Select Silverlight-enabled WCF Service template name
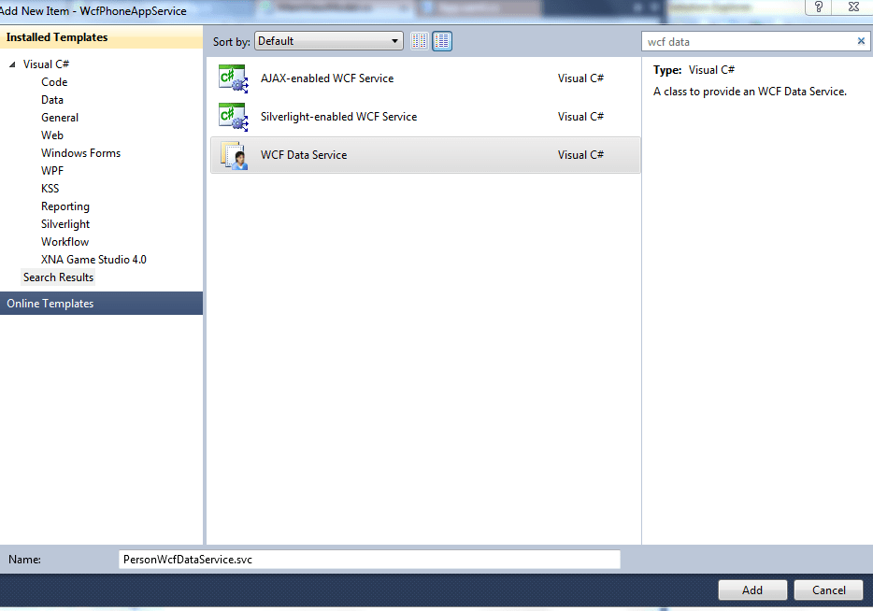This screenshot has height=611, width=873. [x=338, y=117]
